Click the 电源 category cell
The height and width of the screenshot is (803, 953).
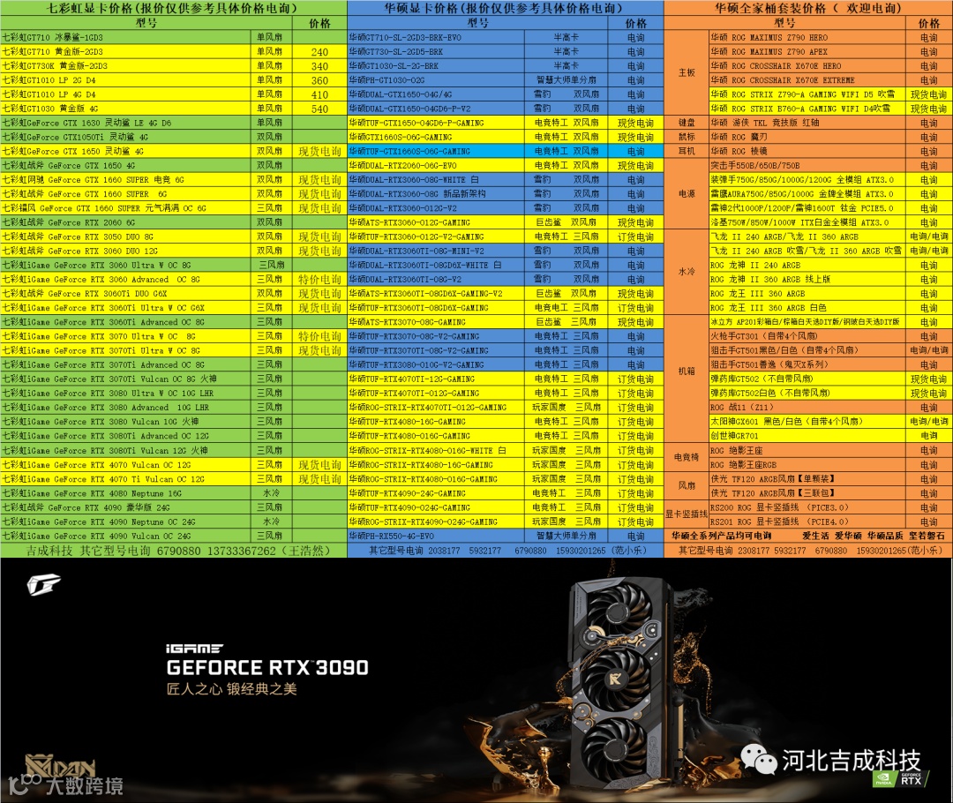click(687, 194)
